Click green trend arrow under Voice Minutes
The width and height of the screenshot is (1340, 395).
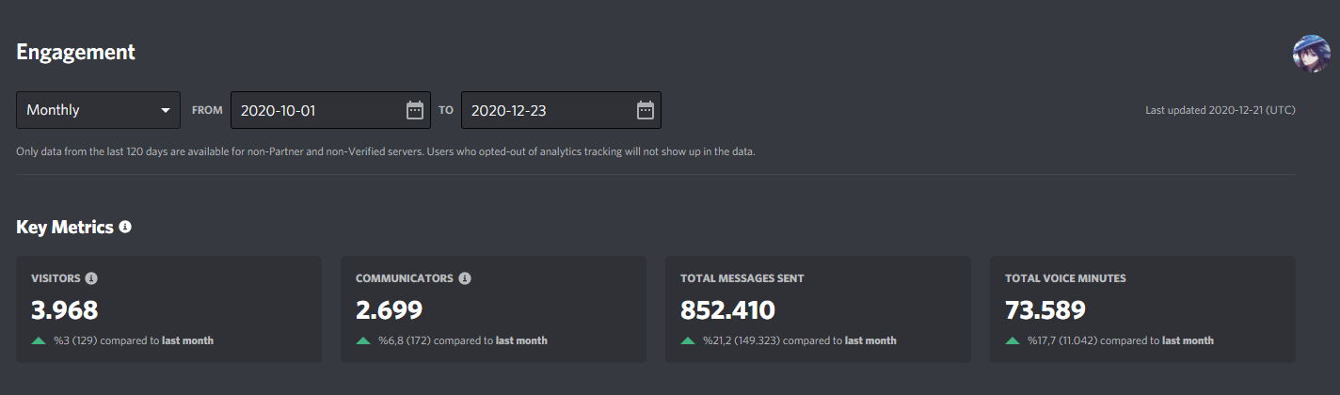(1013, 340)
